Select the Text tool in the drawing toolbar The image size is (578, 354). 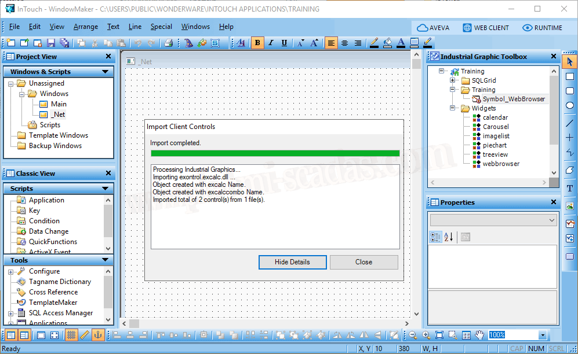[x=569, y=189]
